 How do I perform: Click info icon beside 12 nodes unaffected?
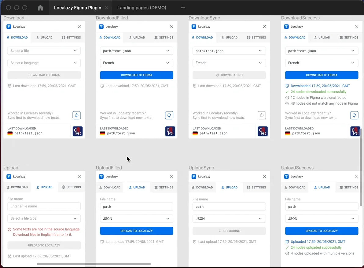click(287, 98)
